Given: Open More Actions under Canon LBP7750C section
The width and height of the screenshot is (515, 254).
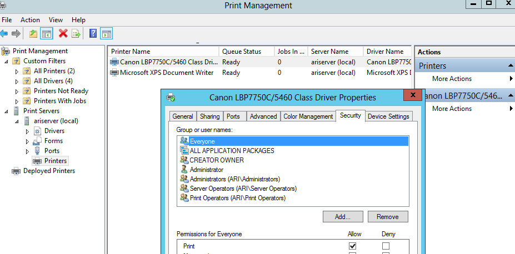Looking at the screenshot, I should [x=452, y=109].
